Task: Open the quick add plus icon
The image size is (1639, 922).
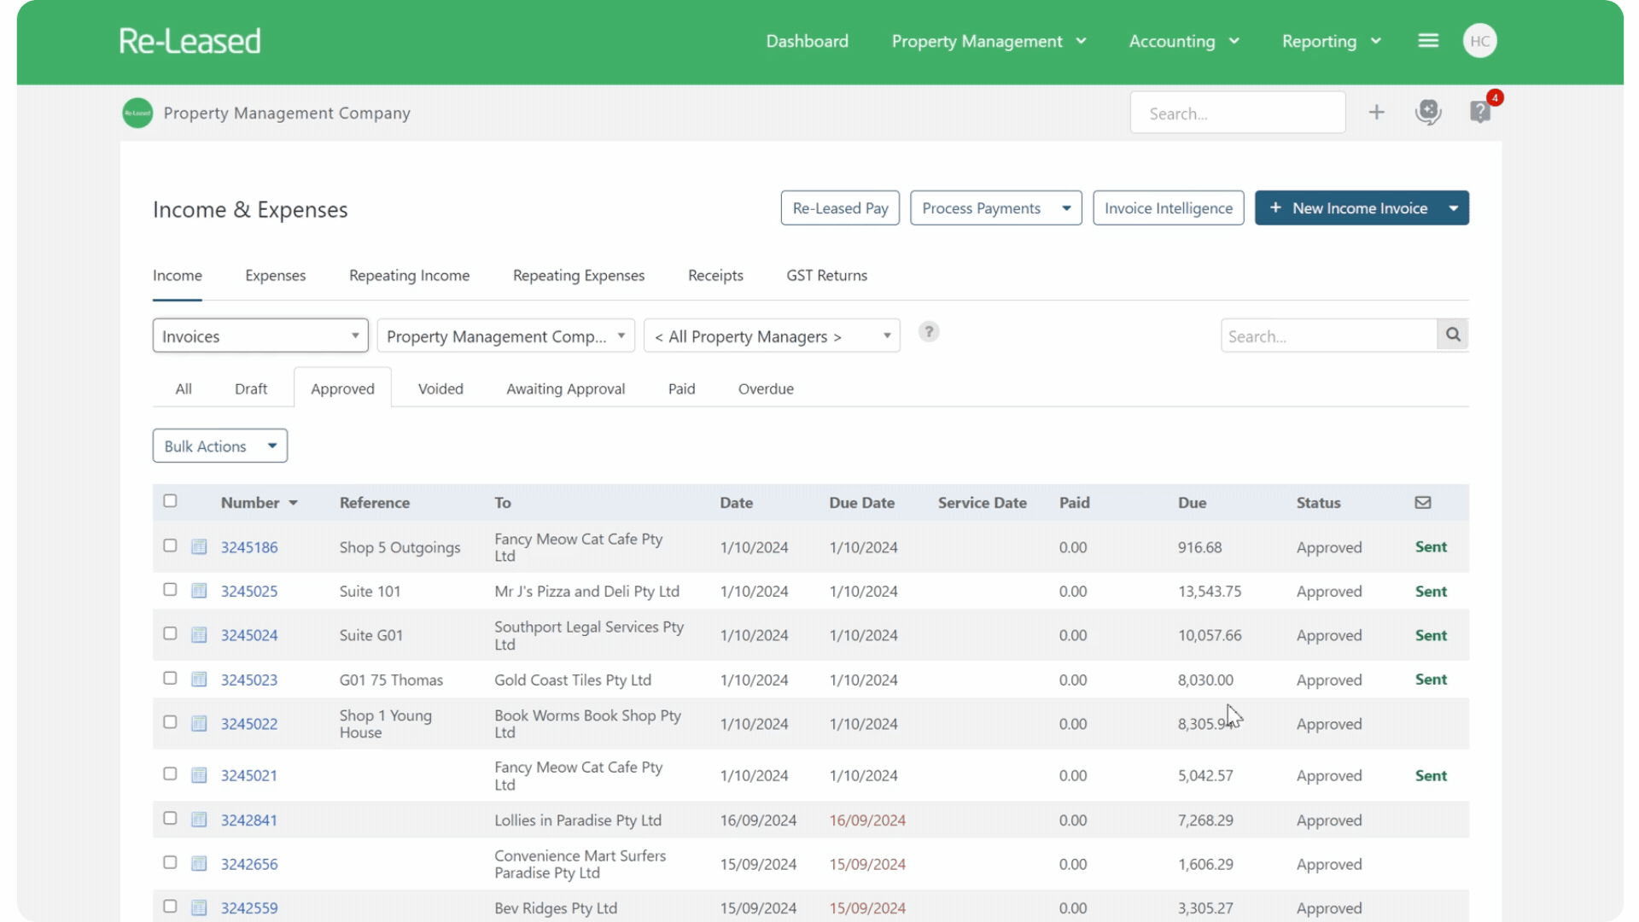Action: (x=1377, y=112)
